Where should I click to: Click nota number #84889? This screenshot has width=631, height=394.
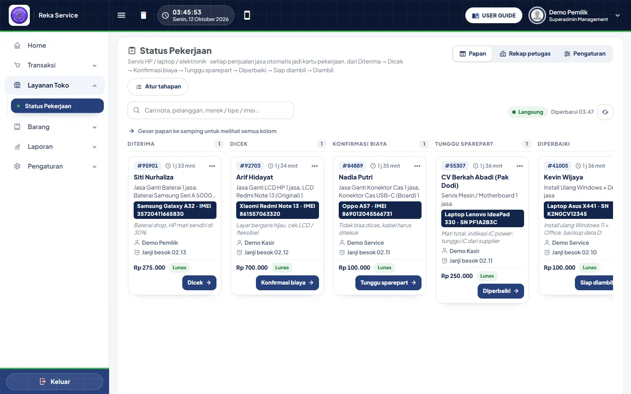click(x=353, y=166)
